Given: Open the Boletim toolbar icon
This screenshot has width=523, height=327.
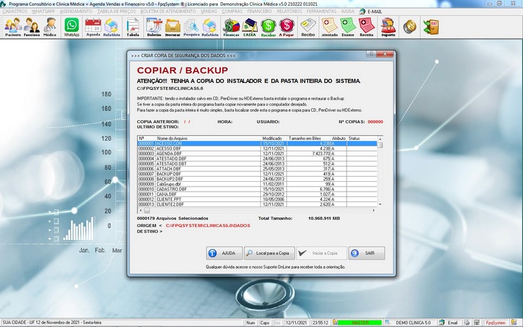Looking at the screenshot, I should [154, 27].
